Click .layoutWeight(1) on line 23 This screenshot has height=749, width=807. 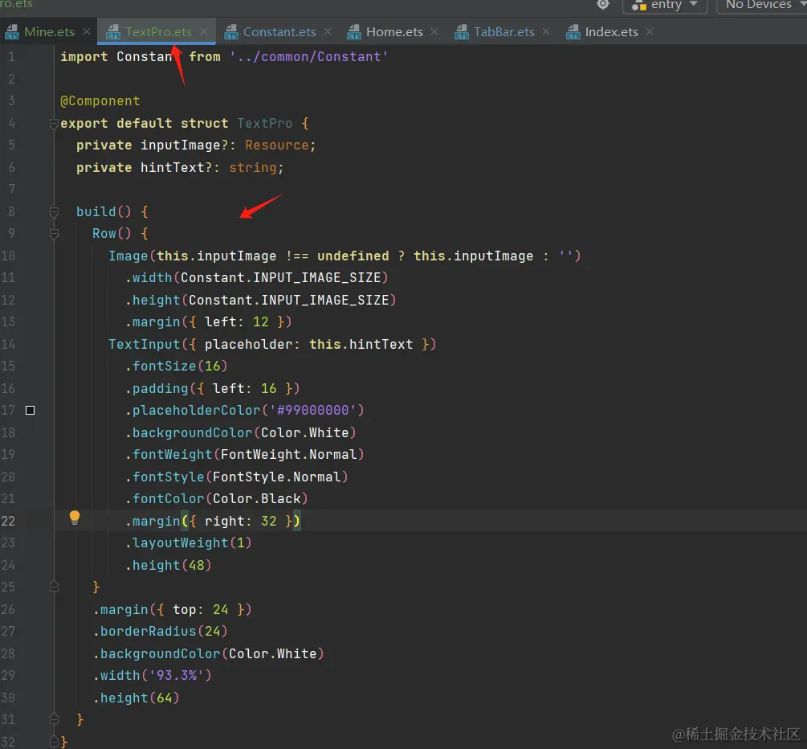(189, 543)
